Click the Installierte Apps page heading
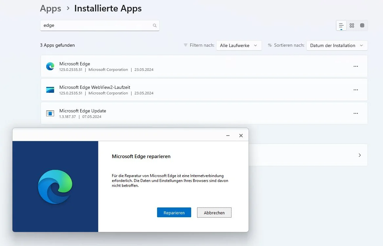 pos(108,8)
